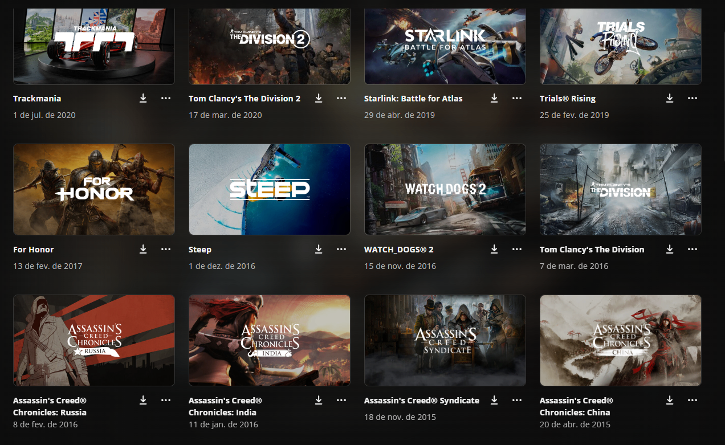725x445 pixels.
Task: Click the date 25 de fev. de 2019
Action: pyautogui.click(x=575, y=115)
